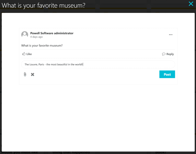This screenshot has width=196, height=154.
Task: Click the speech bubble reply icon
Action: (x=164, y=54)
